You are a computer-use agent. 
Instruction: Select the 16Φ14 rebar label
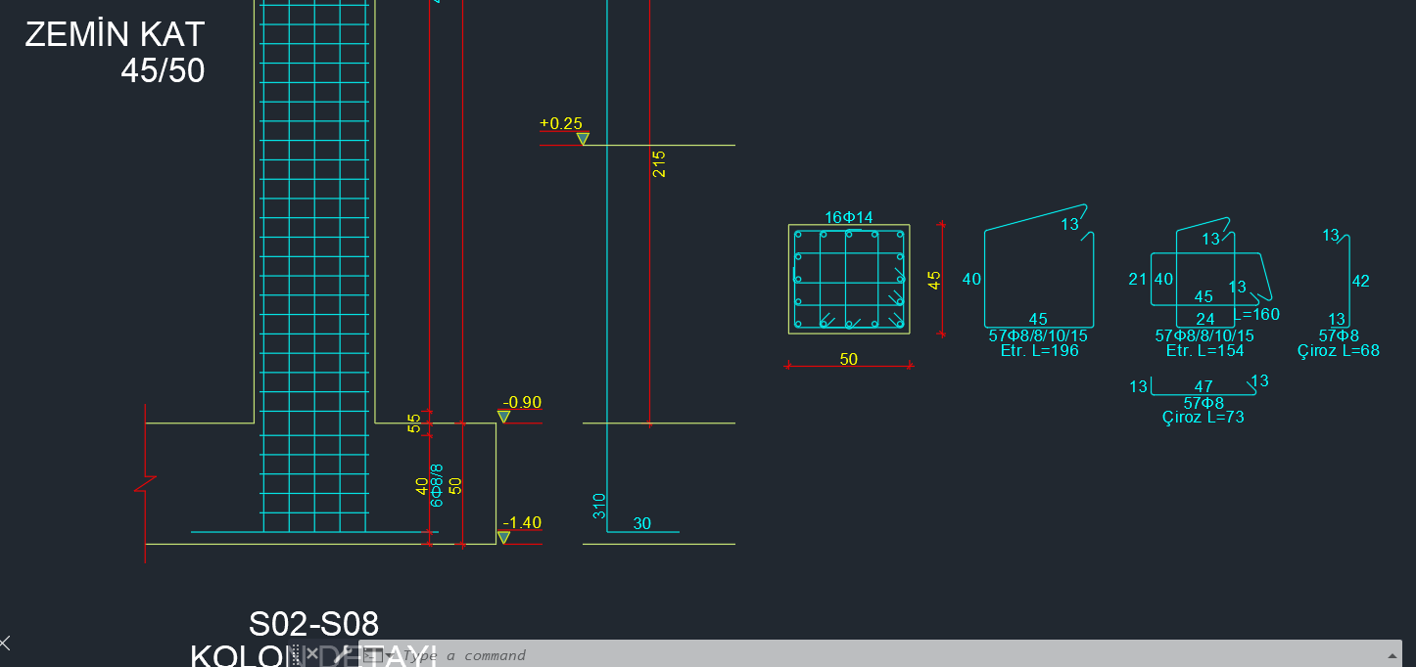click(x=848, y=217)
